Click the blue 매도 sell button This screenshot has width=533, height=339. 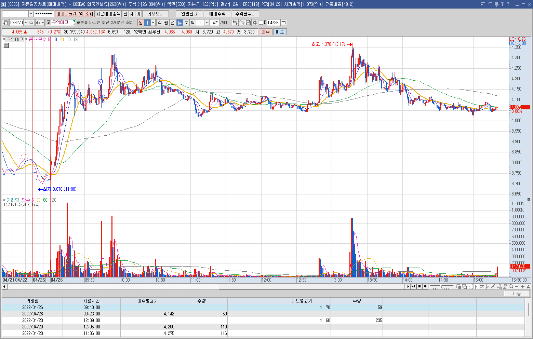coord(280,32)
